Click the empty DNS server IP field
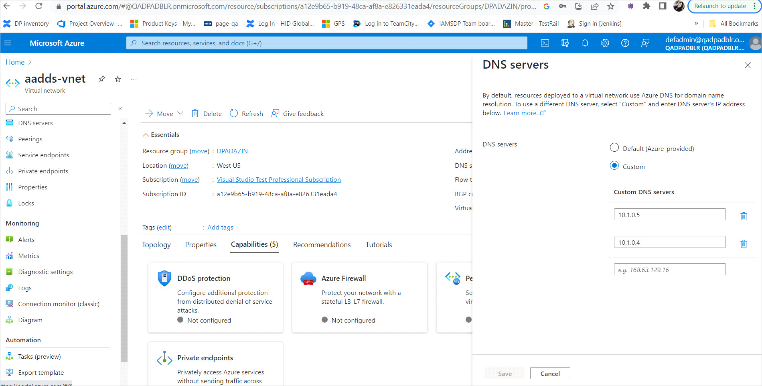762x386 pixels. click(669, 270)
